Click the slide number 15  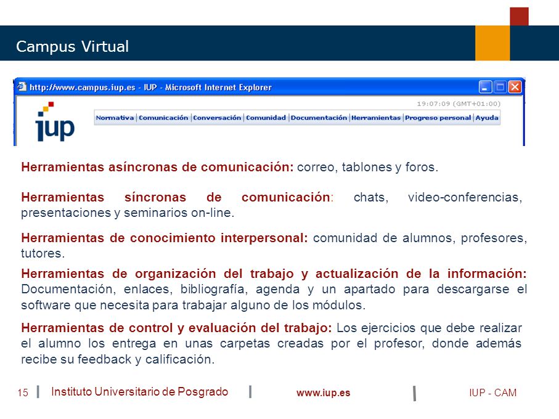pos(23,393)
